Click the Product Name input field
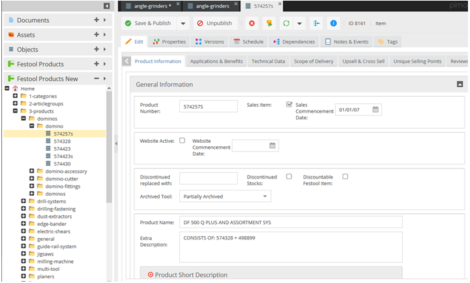This screenshot has width=470, height=283. point(291,222)
